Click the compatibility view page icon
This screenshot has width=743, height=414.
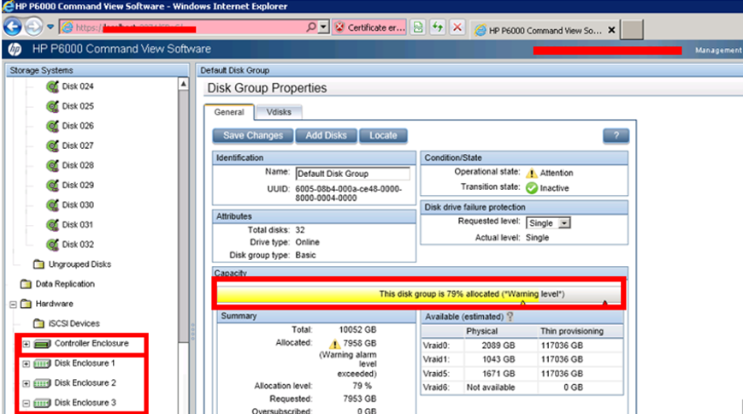(418, 27)
